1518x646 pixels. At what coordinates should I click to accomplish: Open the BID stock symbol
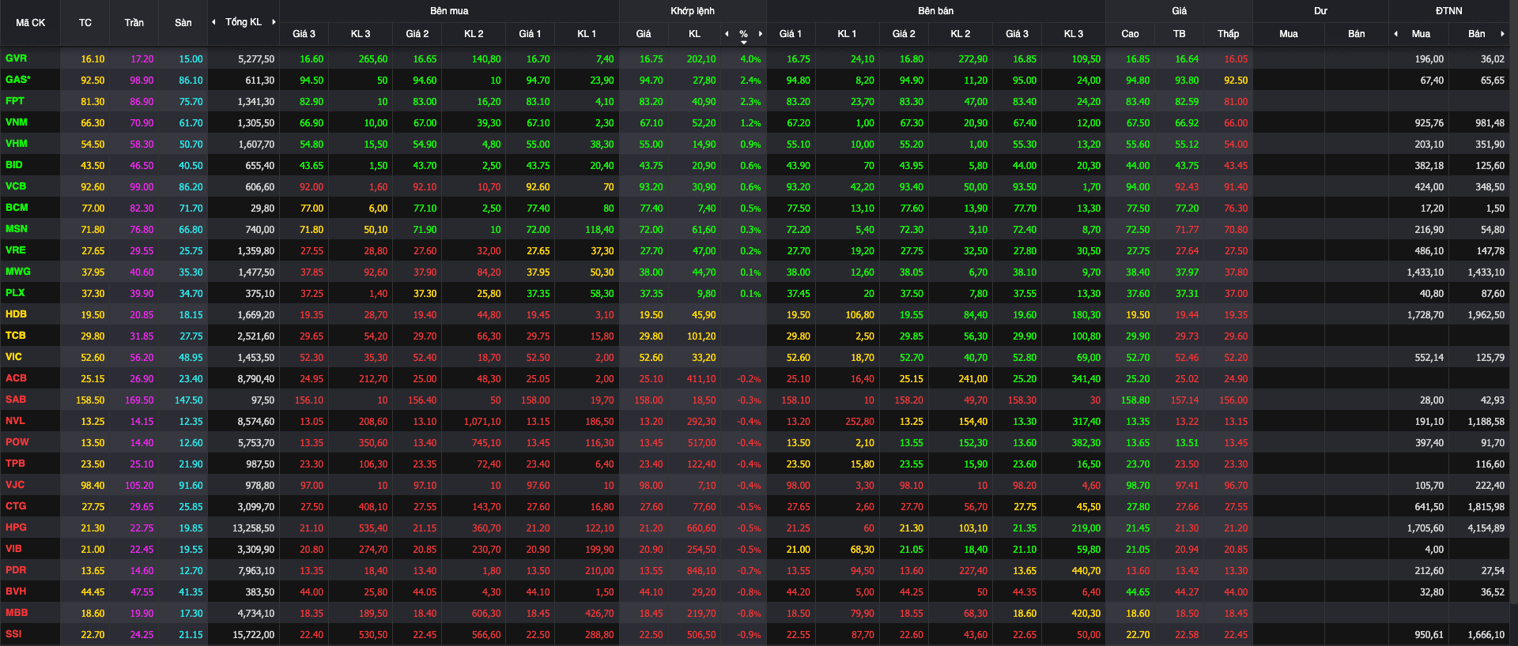coord(14,165)
